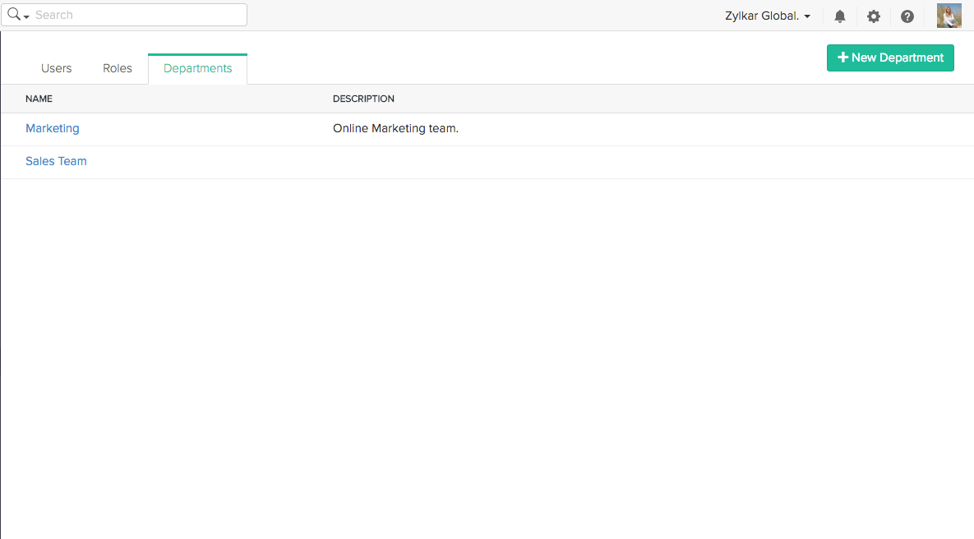Open the Marketing department link

tap(52, 128)
